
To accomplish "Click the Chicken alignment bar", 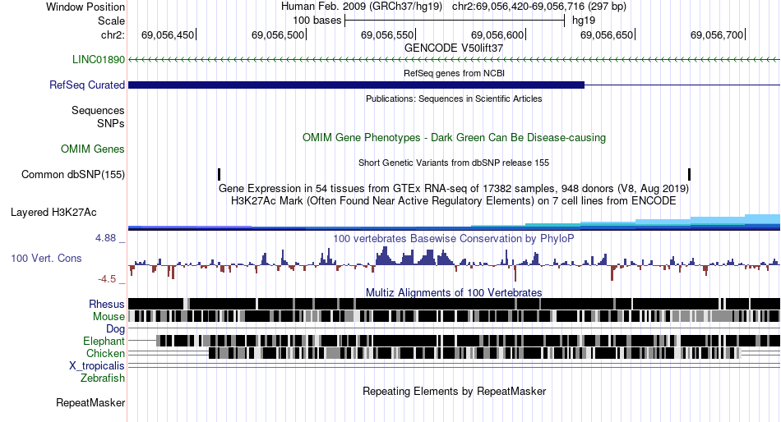I will [x=474, y=353].
